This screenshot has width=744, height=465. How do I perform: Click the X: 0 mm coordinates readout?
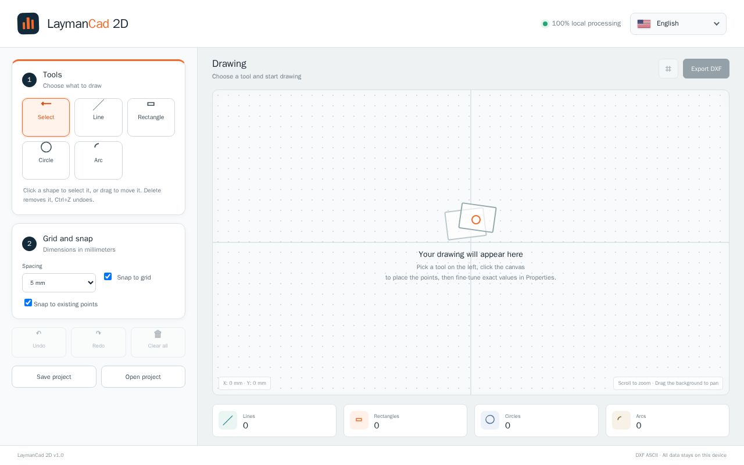pos(245,383)
